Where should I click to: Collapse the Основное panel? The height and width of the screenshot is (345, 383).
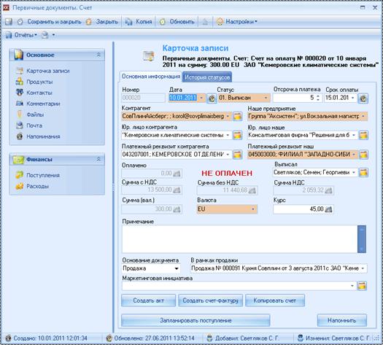98,55
